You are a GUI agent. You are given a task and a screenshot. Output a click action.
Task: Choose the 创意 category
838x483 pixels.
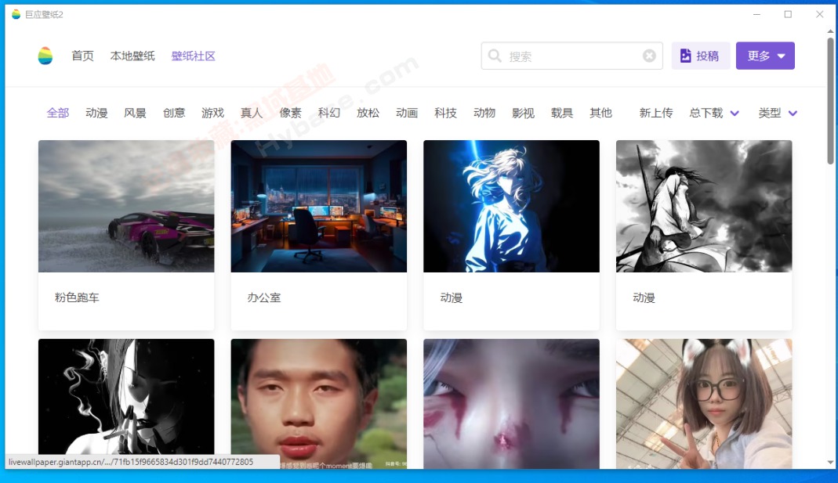click(x=174, y=114)
